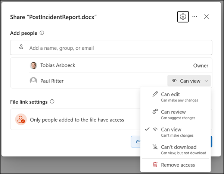The height and width of the screenshot is (174, 224).
Task: Click the orange people-access icon
Action: (x=21, y=119)
